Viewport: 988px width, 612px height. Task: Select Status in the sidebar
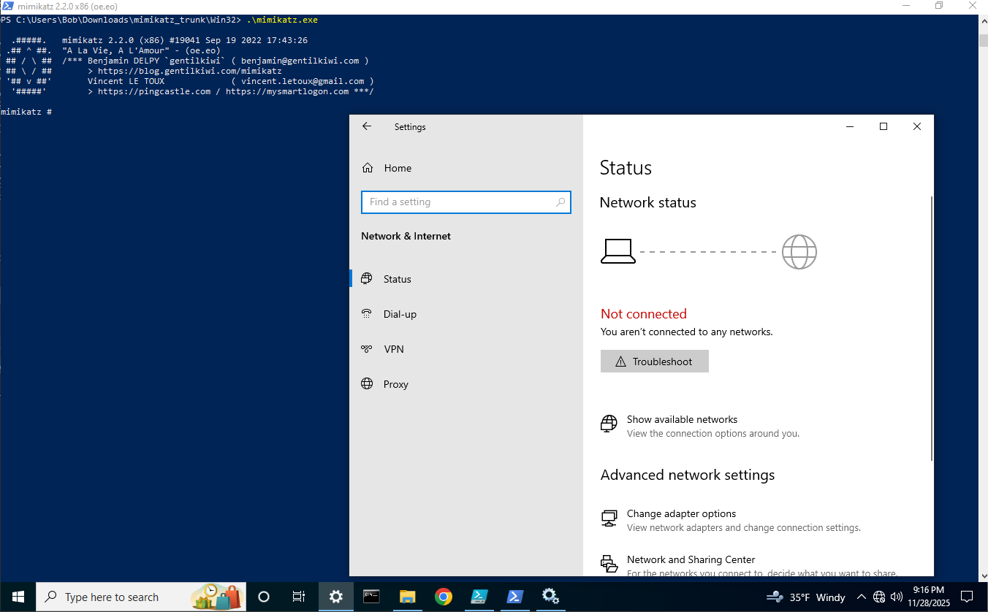397,279
